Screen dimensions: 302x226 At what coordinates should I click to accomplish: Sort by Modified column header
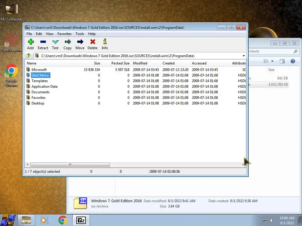tap(146, 63)
